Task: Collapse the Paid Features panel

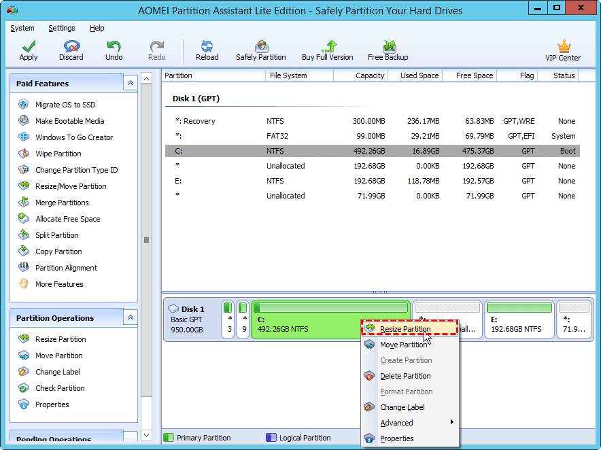Action: [131, 83]
